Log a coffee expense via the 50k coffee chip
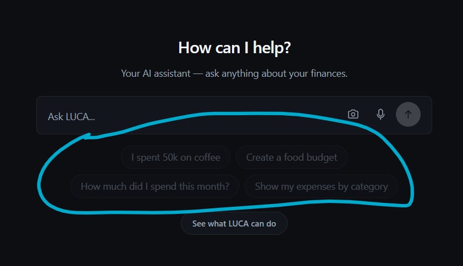This screenshot has height=266, width=463. (x=176, y=157)
